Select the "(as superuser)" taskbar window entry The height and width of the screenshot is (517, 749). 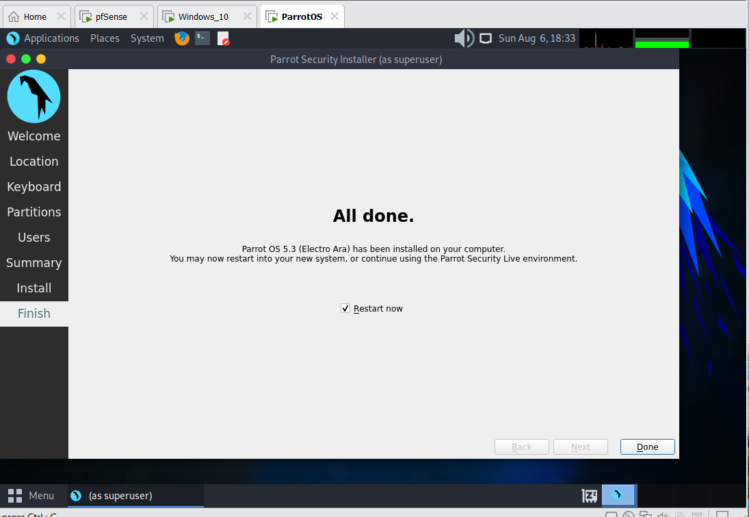click(135, 496)
